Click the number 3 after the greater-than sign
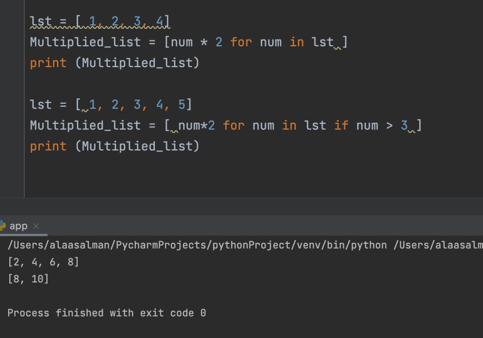Viewport: 483px width, 338px height. coord(404,125)
